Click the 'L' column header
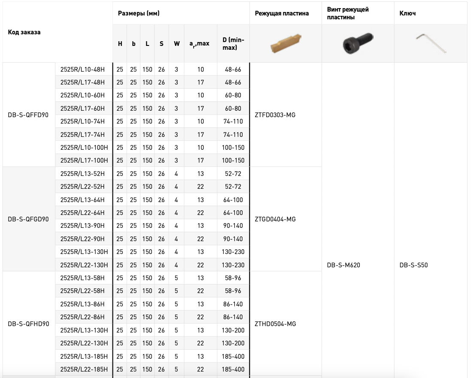The width and height of the screenshot is (471, 378). pos(147,44)
